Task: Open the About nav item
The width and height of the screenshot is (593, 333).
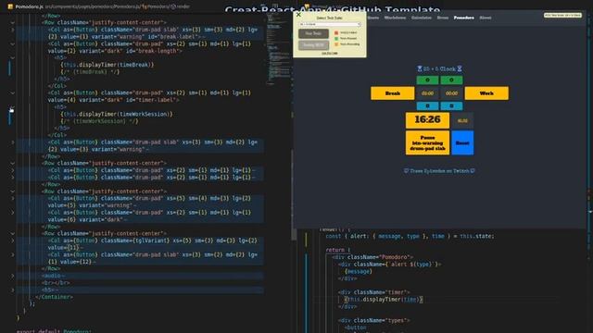Action: point(486,18)
